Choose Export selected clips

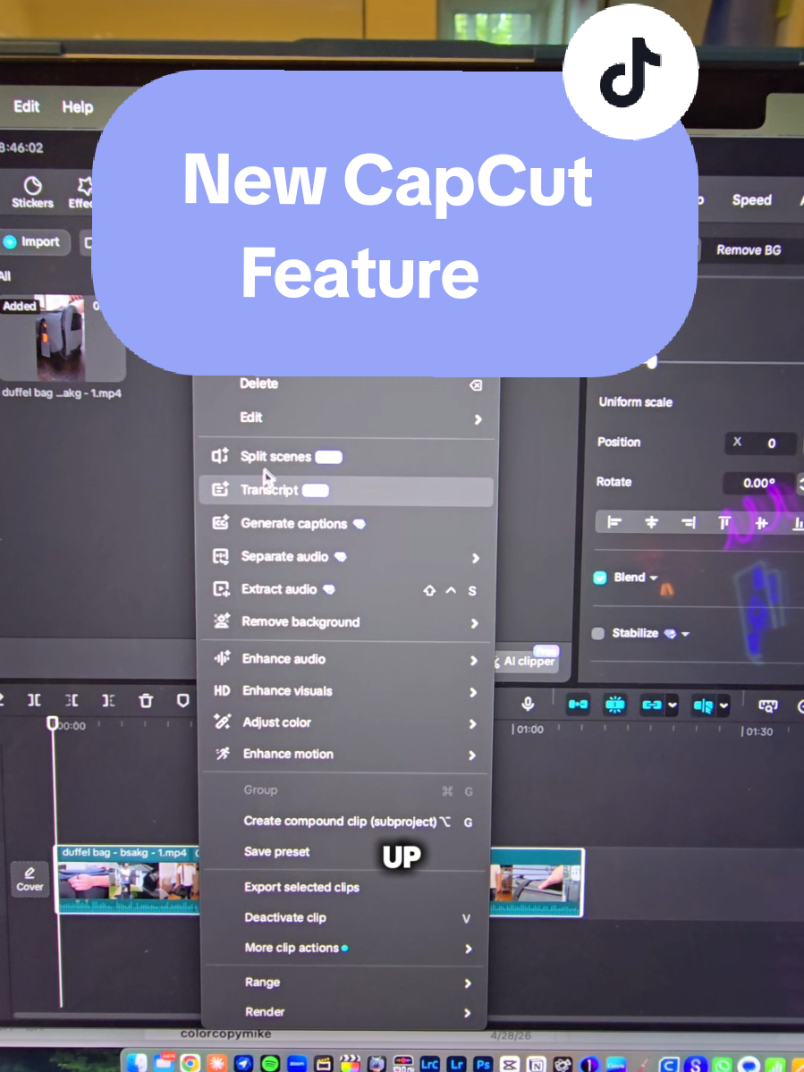tap(346, 888)
